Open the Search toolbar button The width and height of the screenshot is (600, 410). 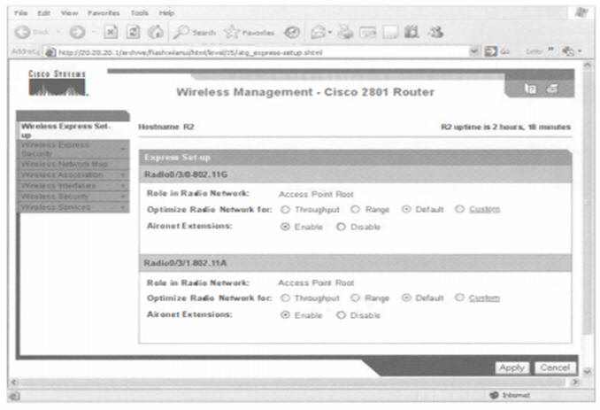(x=195, y=33)
